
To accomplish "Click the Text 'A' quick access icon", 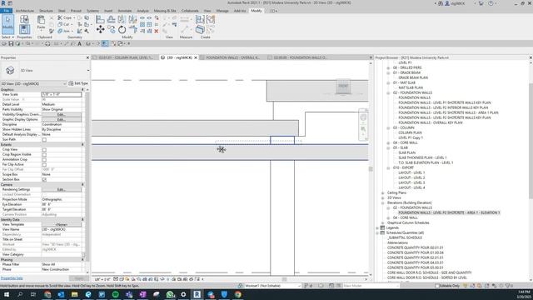I will coord(80,43).
